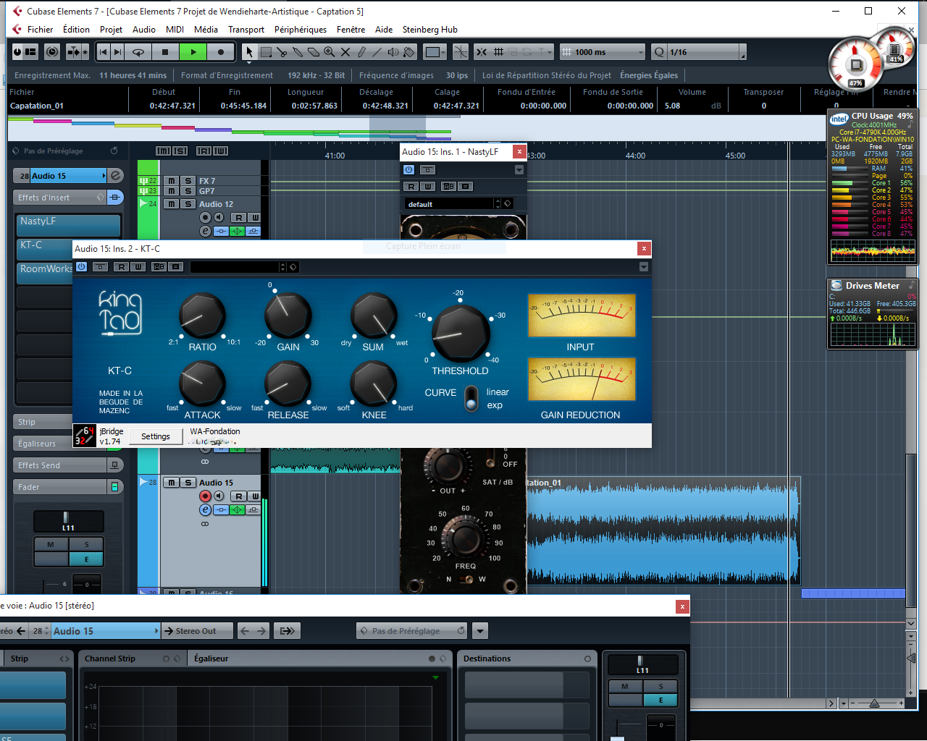Open Settings in the jBridge KT-C window
Image resolution: width=927 pixels, height=741 pixels.
[156, 436]
